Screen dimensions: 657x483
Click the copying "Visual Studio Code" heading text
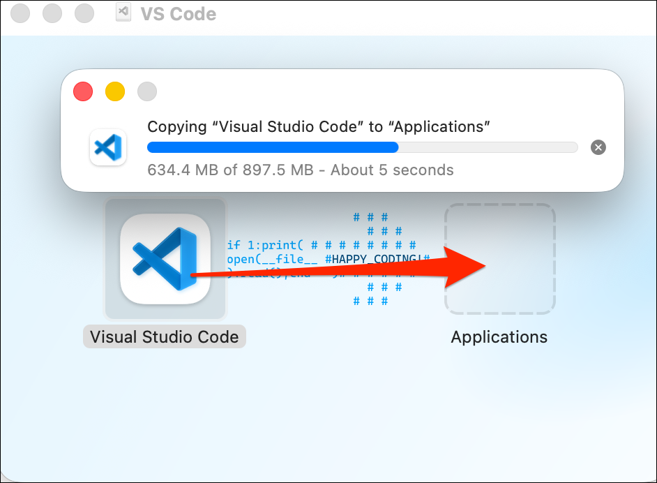[319, 126]
